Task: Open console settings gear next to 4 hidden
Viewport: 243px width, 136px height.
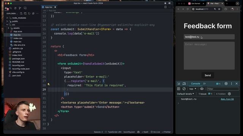Action: click(x=229, y=94)
